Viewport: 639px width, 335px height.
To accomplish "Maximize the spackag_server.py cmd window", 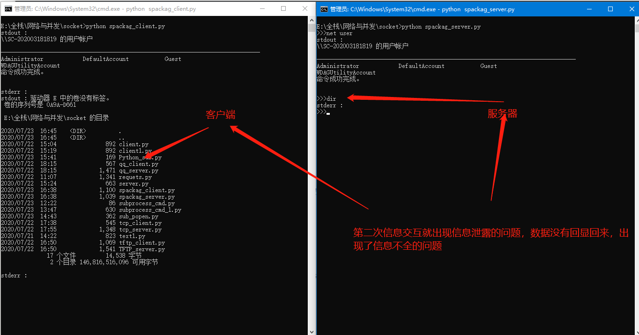I will (x=610, y=9).
